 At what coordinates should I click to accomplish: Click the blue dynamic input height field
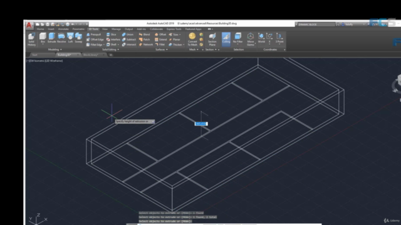click(x=201, y=124)
